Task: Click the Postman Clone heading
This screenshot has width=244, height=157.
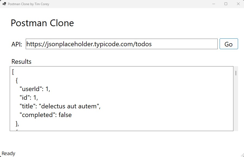Action: tap(42, 23)
